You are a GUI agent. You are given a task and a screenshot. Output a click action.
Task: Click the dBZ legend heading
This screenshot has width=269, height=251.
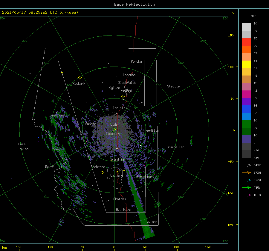point(253,16)
